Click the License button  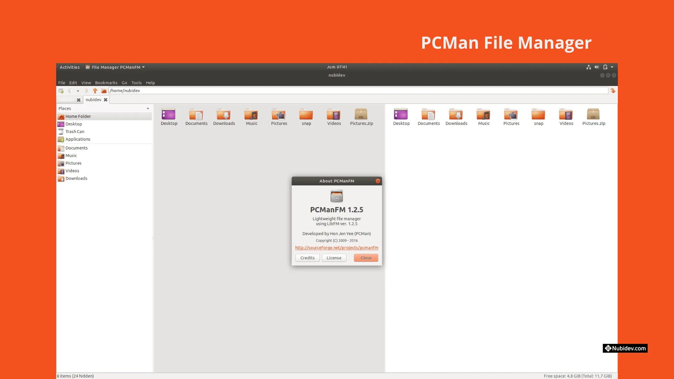[334, 257]
